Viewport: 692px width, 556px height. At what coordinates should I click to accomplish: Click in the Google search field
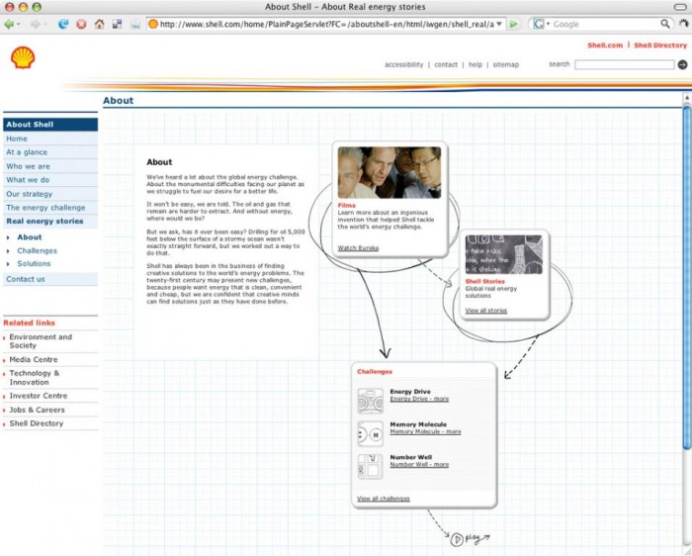coord(602,25)
